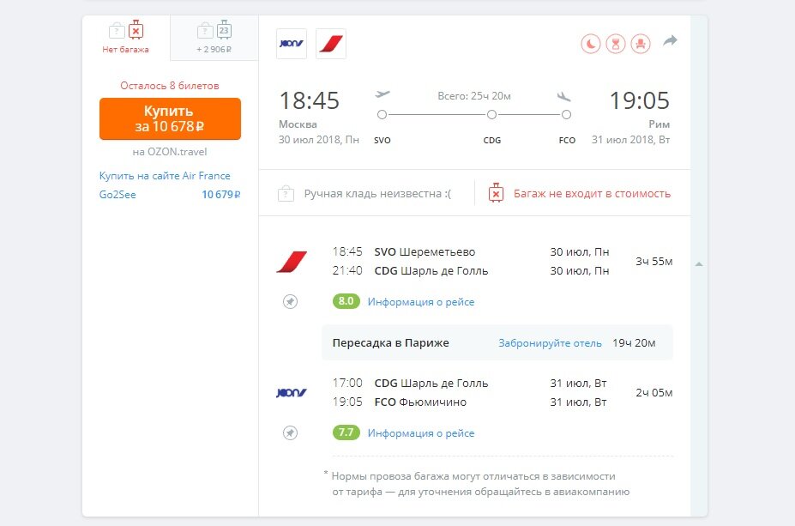
Task: Pin the CDG to FCO flight
Action: click(290, 433)
